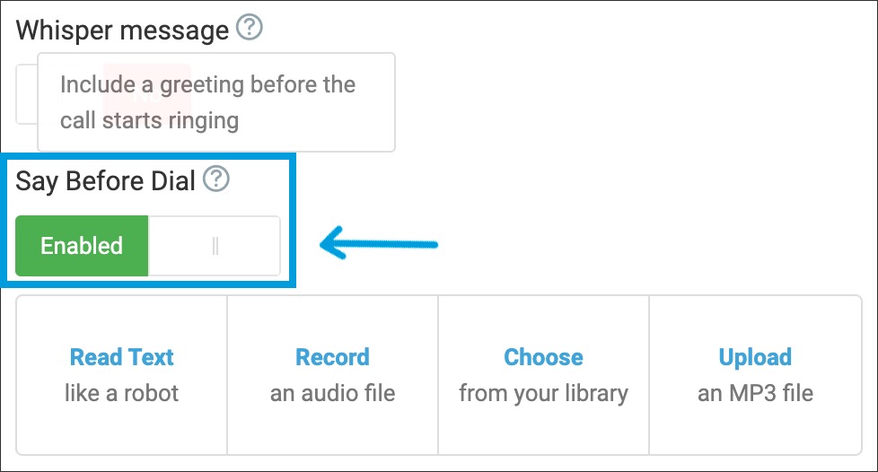Click the grip handle on the Say Before Dial switch
This screenshot has width=878, height=472.
tap(215, 246)
